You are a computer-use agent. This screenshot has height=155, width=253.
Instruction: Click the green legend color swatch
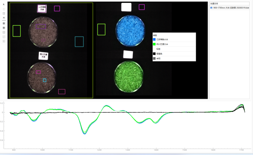click(154, 44)
